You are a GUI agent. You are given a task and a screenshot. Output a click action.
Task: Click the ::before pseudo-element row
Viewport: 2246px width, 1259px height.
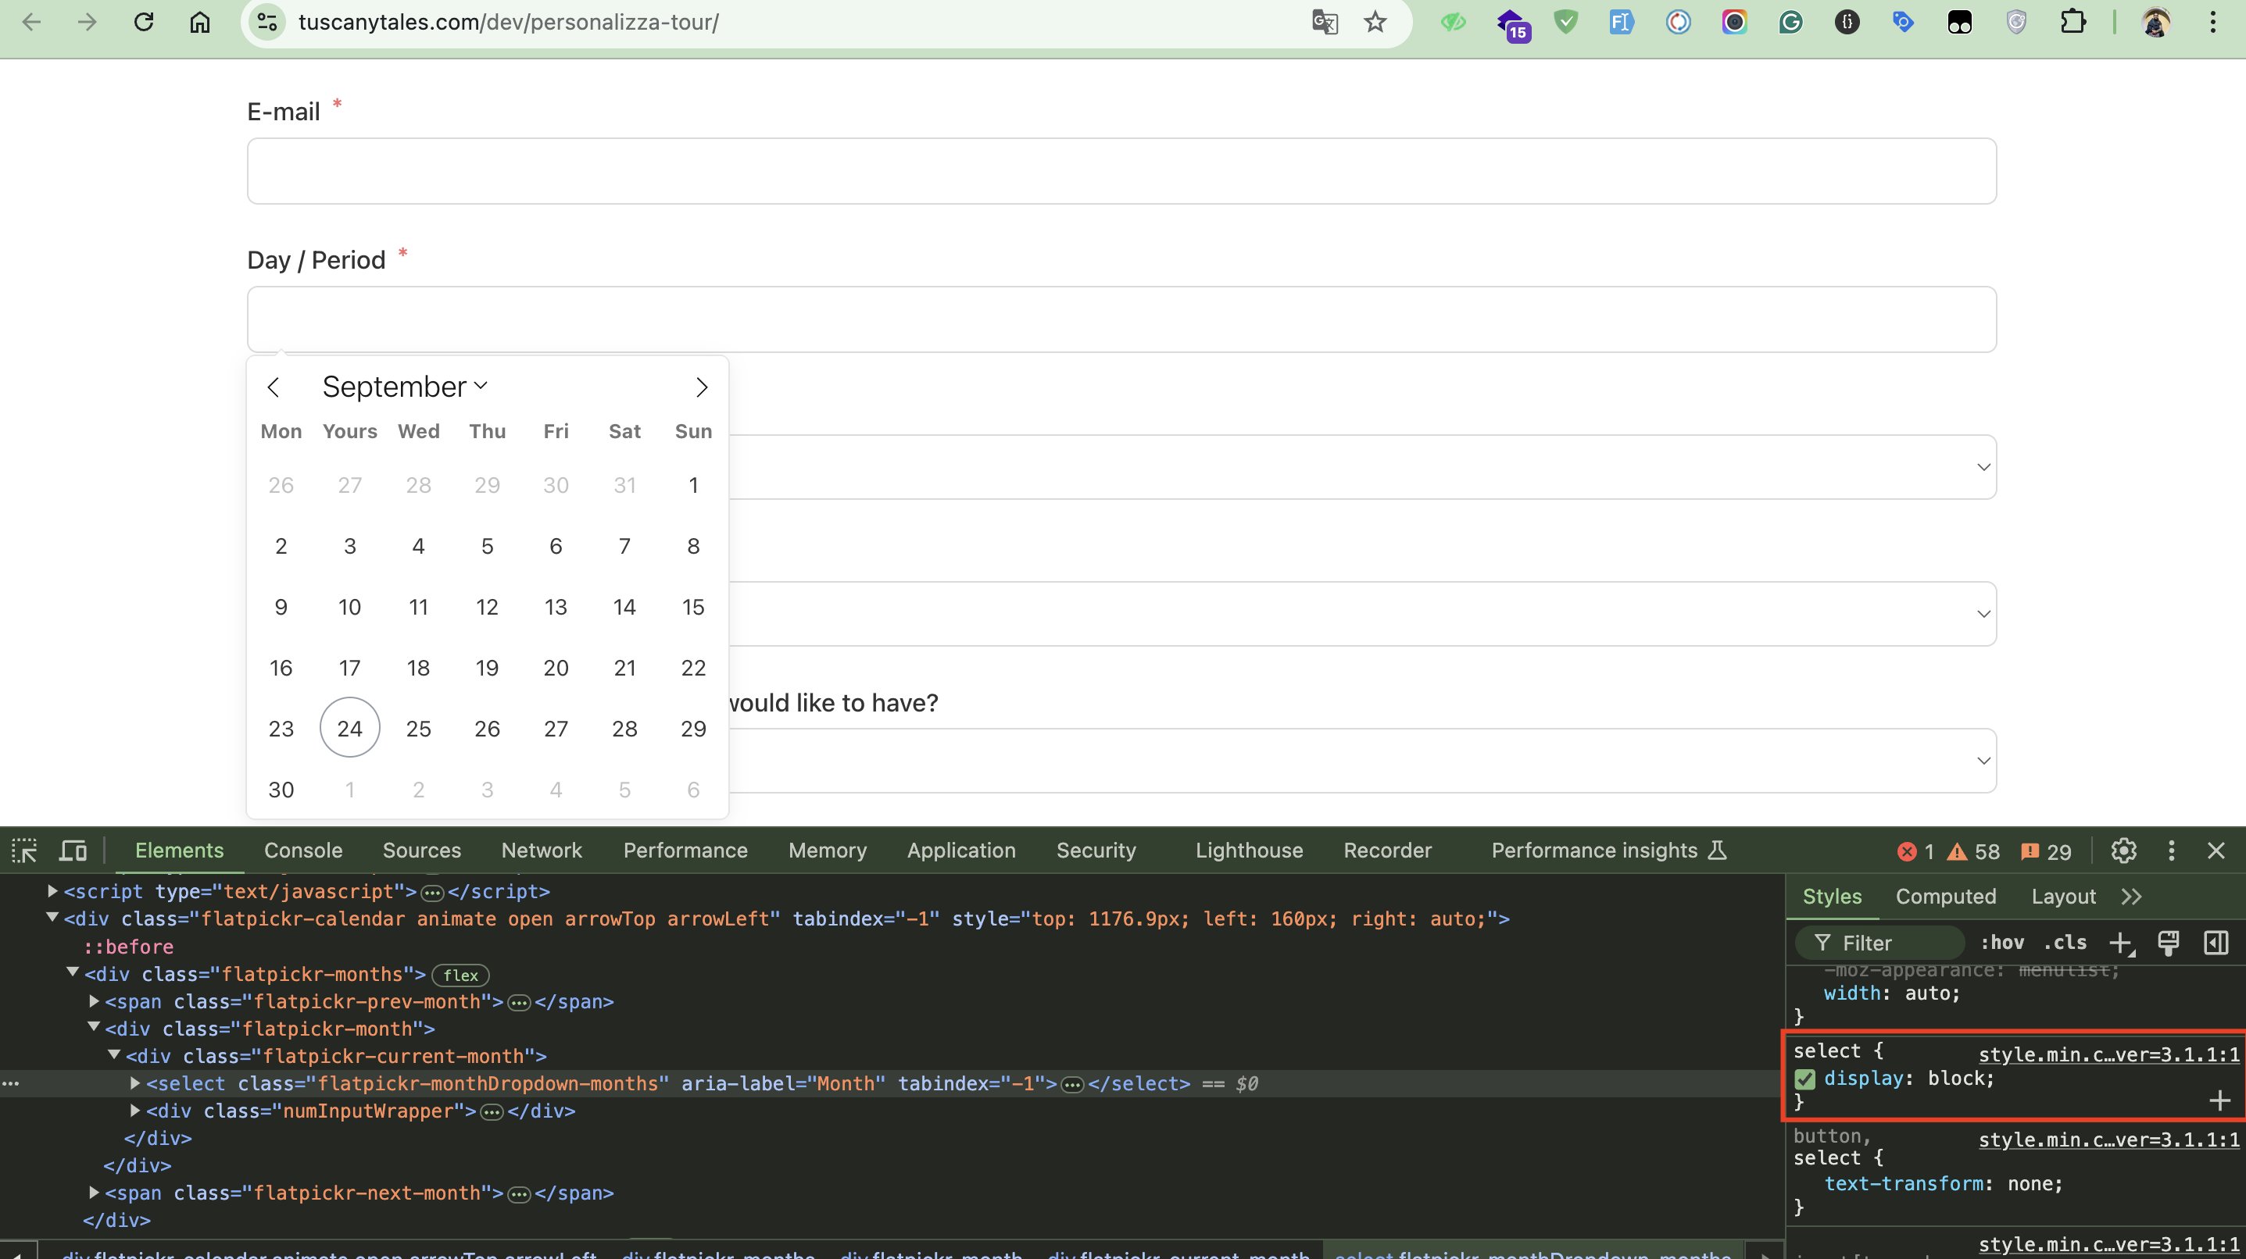128,947
